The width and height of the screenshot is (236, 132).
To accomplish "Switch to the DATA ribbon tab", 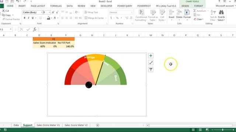I will (x=70, y=6).
